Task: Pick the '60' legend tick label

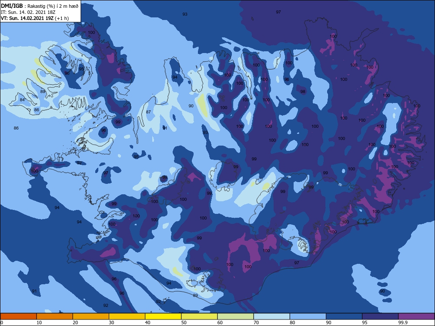Action: [x=220, y=323]
